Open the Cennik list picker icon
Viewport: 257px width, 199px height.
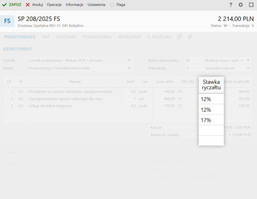(129, 60)
